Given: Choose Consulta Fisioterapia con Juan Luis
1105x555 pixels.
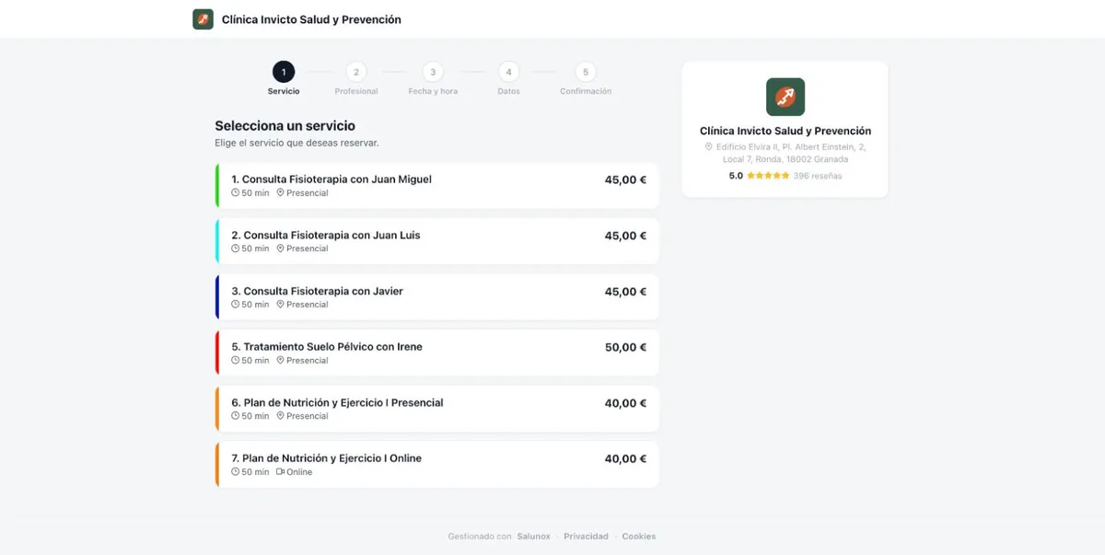Looking at the screenshot, I should [437, 241].
